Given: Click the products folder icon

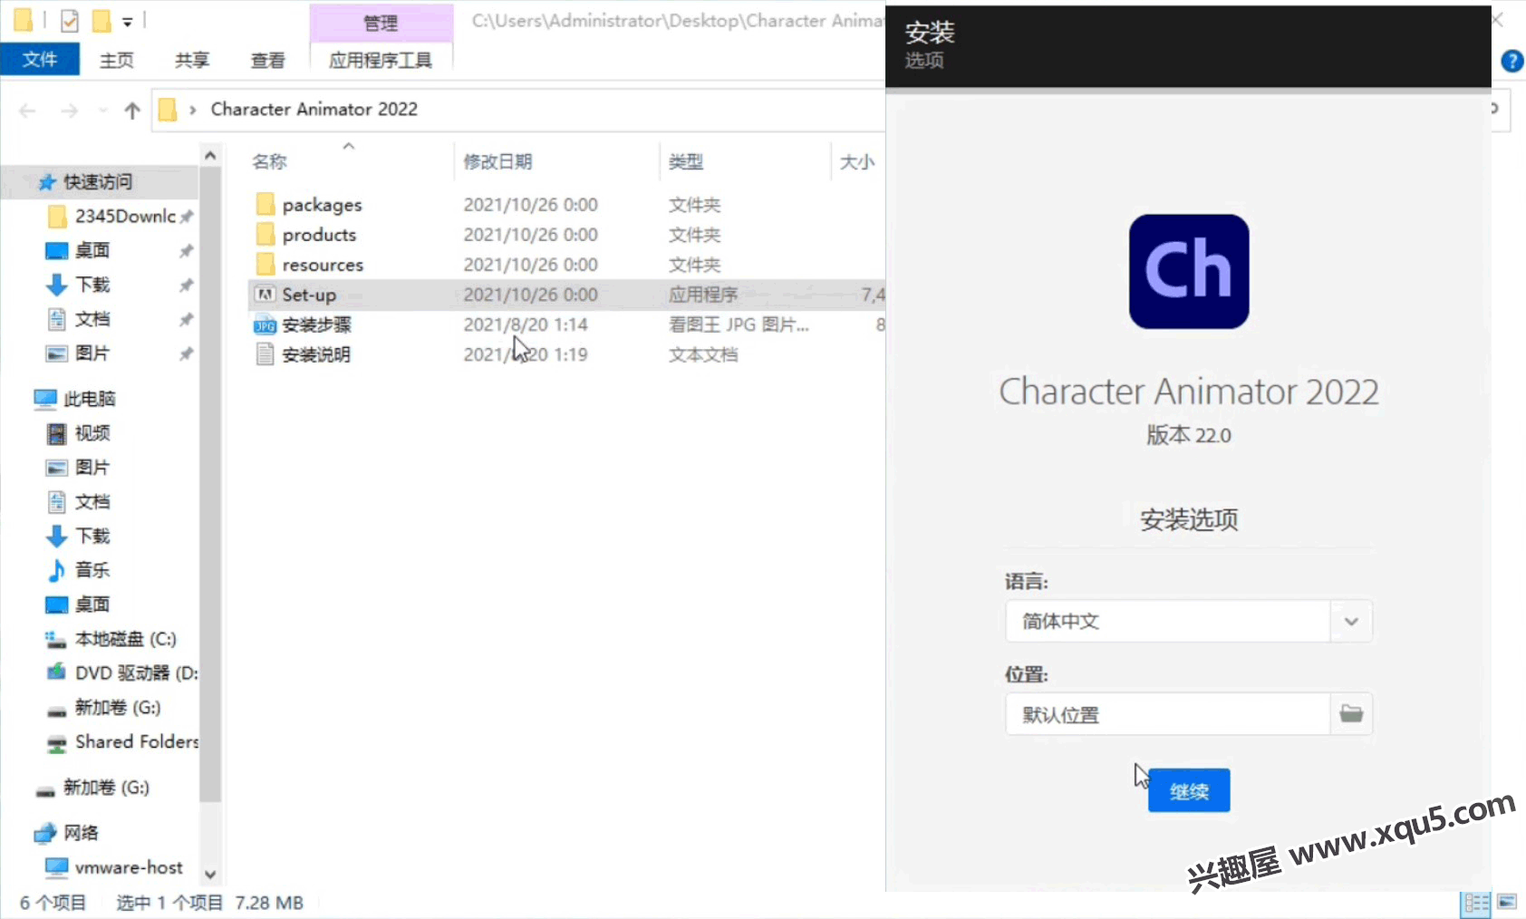Looking at the screenshot, I should coord(265,235).
